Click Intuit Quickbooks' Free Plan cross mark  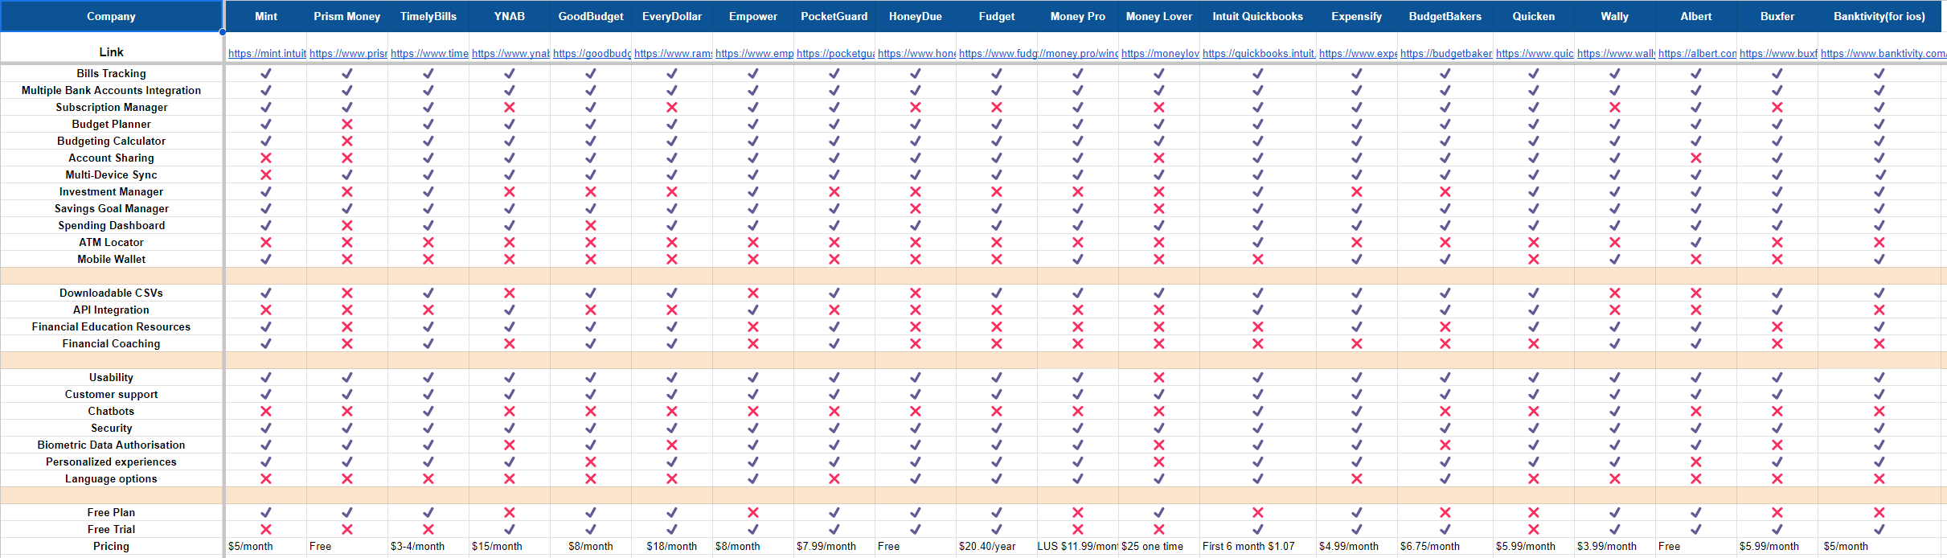click(1258, 513)
